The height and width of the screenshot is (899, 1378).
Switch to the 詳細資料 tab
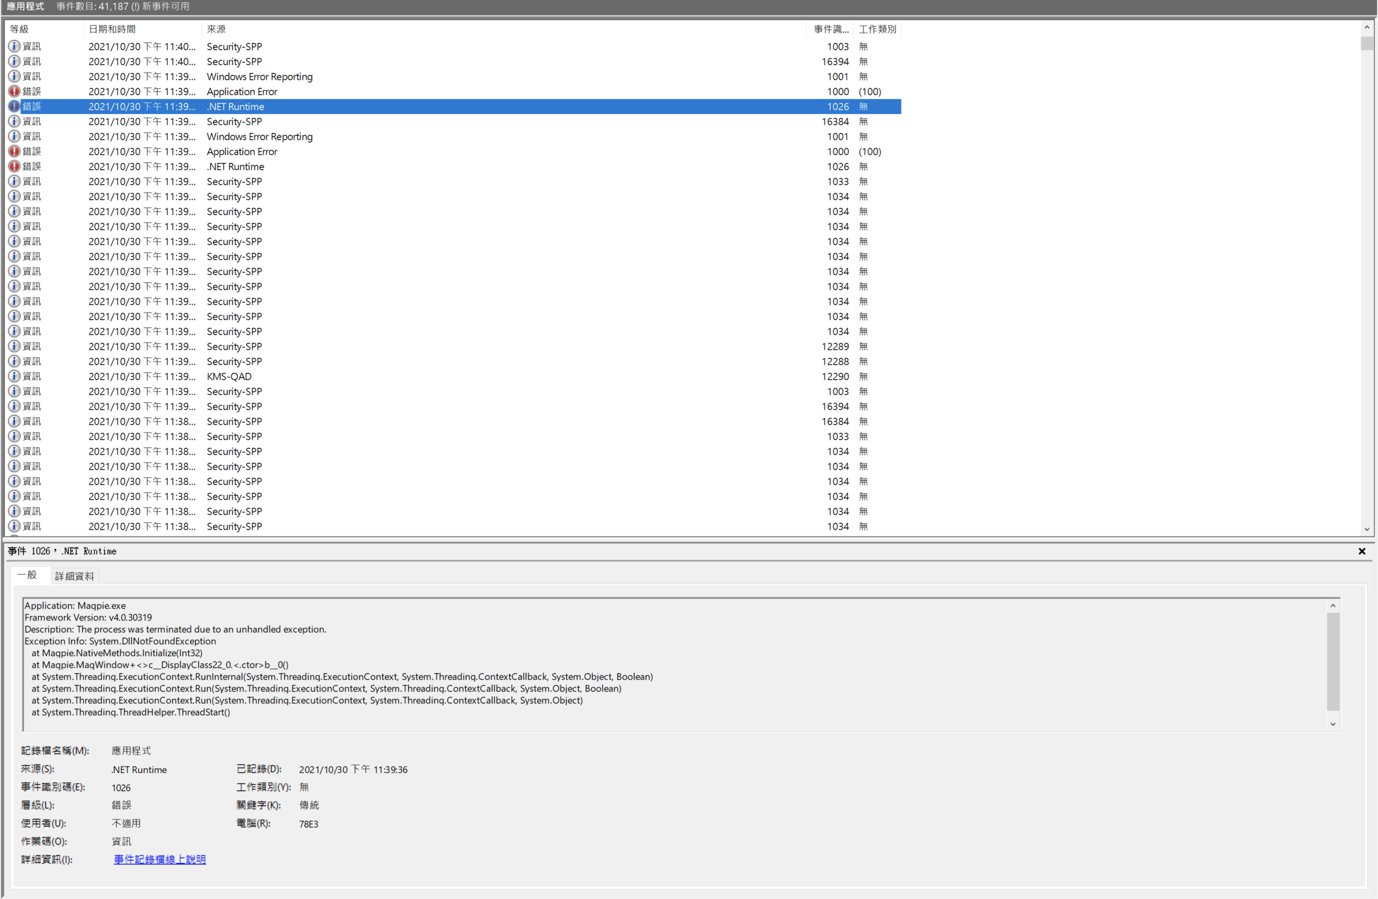tap(74, 576)
